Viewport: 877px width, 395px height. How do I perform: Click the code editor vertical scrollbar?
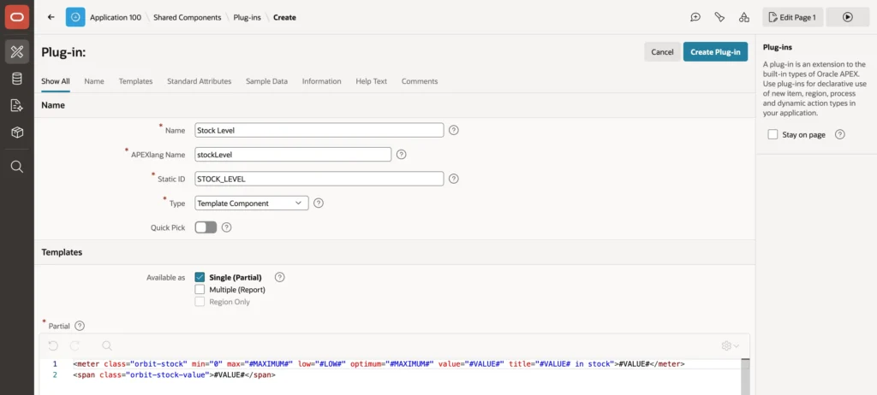tap(745, 376)
